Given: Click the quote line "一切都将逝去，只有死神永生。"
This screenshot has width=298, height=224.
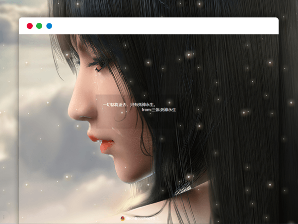Looking at the screenshot, I should click(129, 105).
